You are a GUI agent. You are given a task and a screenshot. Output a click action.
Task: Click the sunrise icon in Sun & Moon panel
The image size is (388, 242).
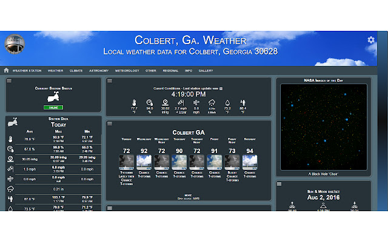point(292,205)
